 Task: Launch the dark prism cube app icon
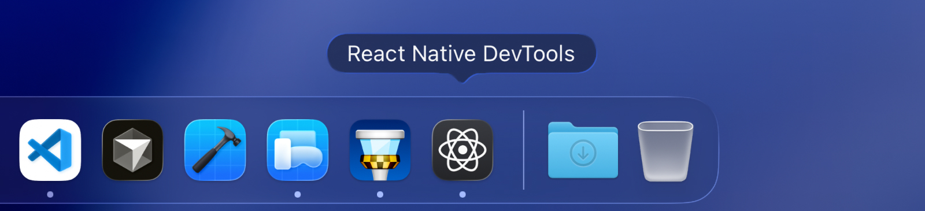(132, 150)
